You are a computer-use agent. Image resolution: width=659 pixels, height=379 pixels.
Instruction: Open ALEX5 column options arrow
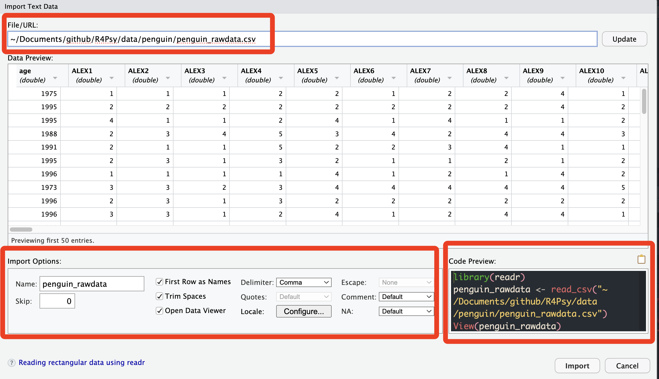click(x=337, y=78)
